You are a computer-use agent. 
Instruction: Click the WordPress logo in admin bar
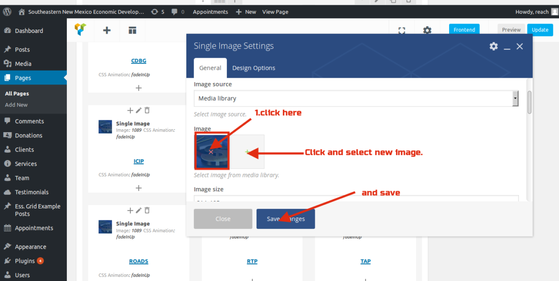coord(7,11)
